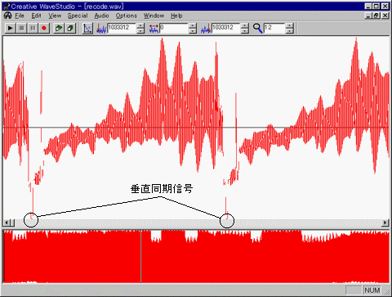This screenshot has width=392, height=297.
Task: Decrease the selection length value with down arrow
Action: pos(193,31)
